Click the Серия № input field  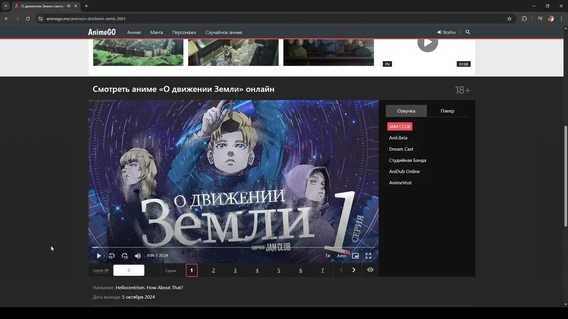point(129,270)
